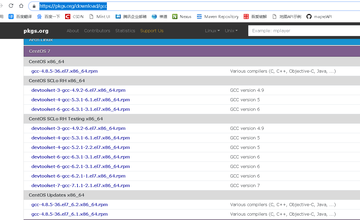Reload the page with the refresh icon
This screenshot has height=220, width=360.
pyautogui.click(x=11, y=6)
